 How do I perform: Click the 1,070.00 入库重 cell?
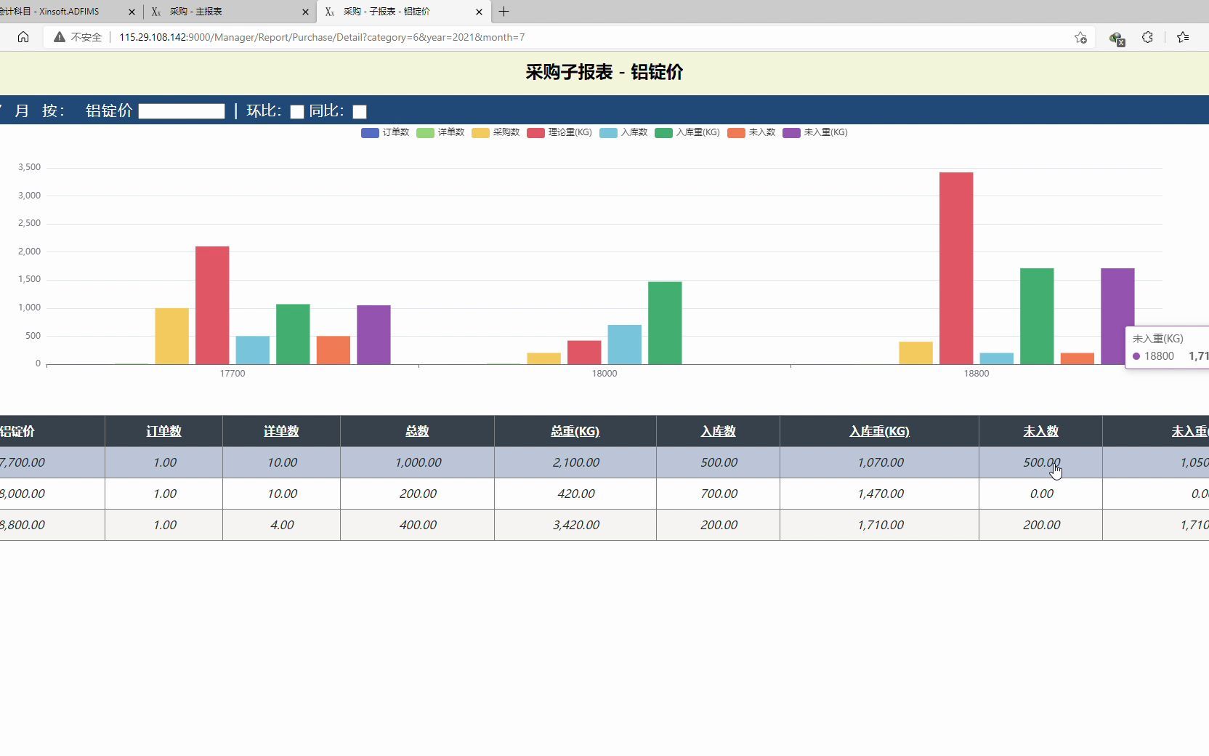click(880, 462)
